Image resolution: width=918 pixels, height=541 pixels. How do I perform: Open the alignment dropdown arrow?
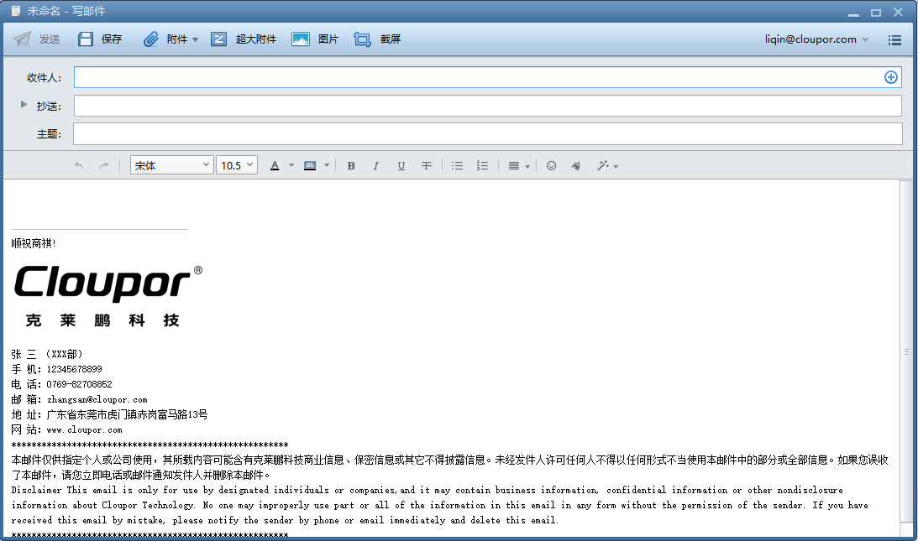[x=527, y=166]
